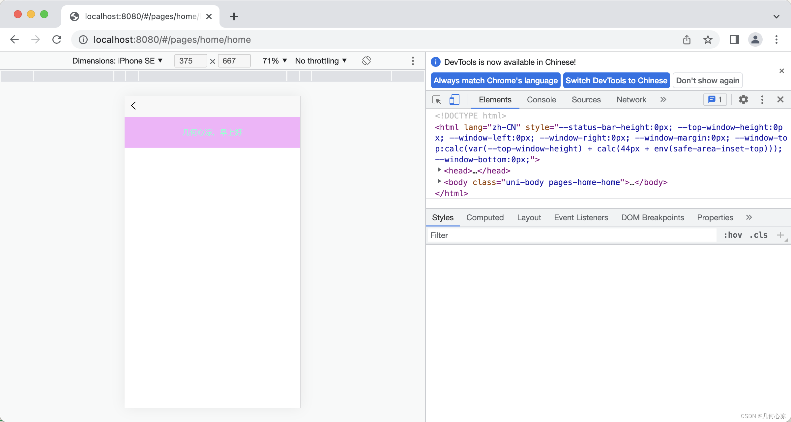The width and height of the screenshot is (791, 422).
Task: Select the Properties pane tab
Action: coord(715,218)
